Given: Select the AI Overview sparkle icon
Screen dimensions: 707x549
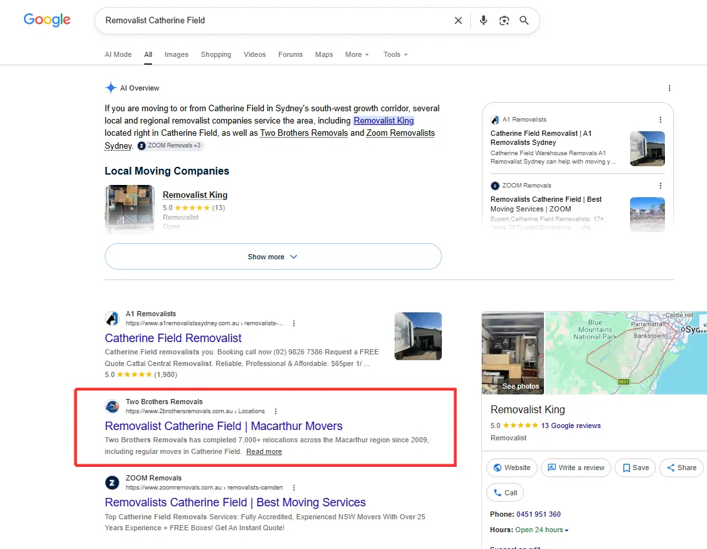Looking at the screenshot, I should click(x=111, y=88).
